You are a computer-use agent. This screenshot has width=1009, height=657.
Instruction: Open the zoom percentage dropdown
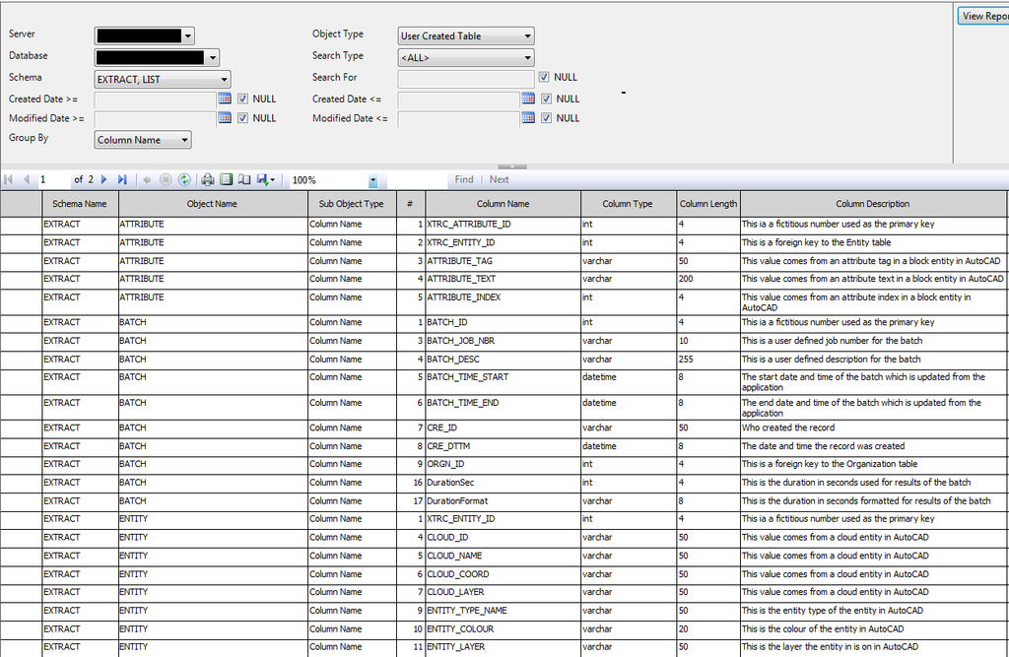(372, 180)
